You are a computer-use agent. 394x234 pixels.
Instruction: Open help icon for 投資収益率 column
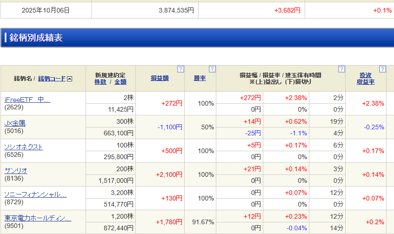[382, 69]
